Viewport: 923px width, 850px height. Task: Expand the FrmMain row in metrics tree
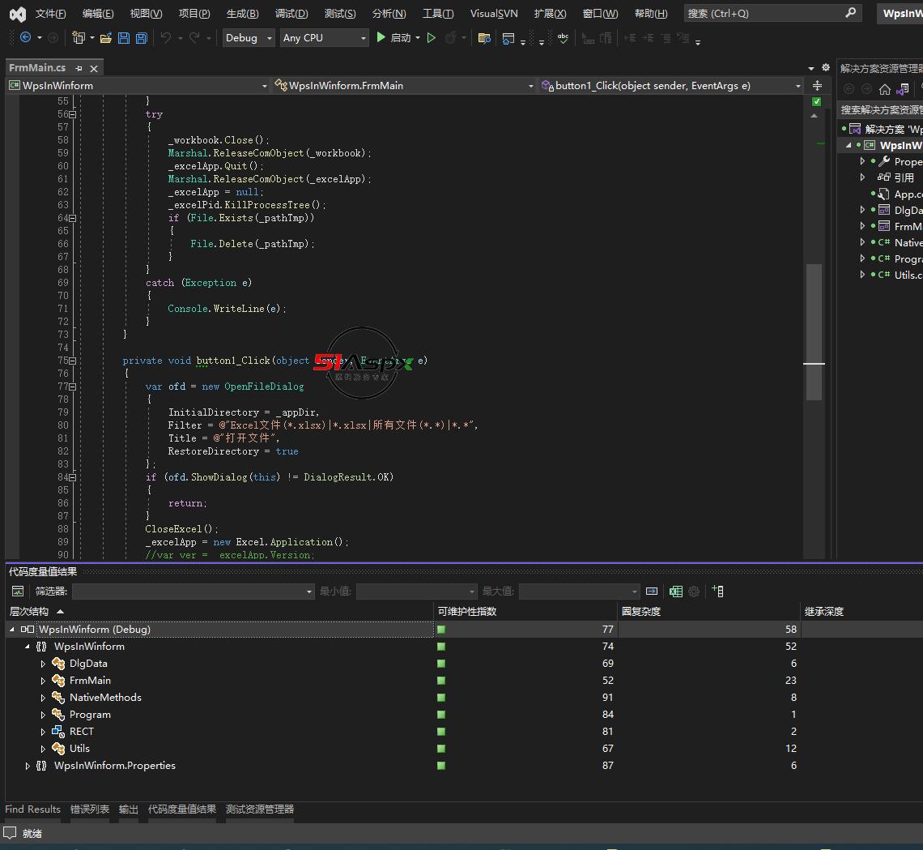(43, 681)
